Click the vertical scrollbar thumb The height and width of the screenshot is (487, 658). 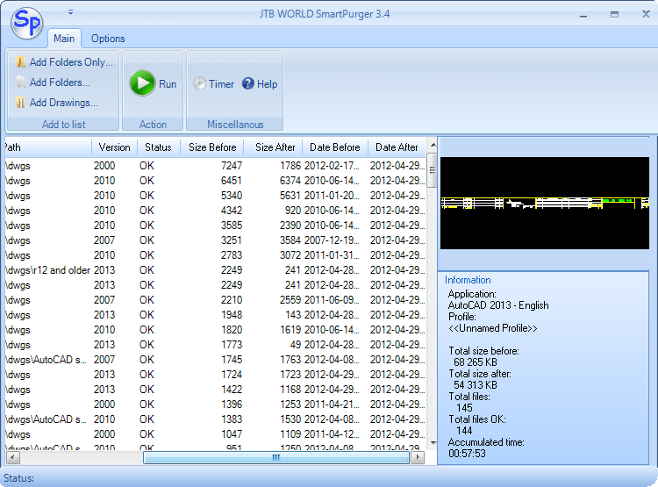tap(433, 170)
